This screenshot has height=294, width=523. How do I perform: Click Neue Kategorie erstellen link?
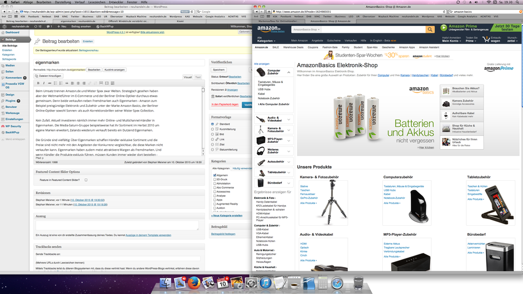[x=227, y=216]
